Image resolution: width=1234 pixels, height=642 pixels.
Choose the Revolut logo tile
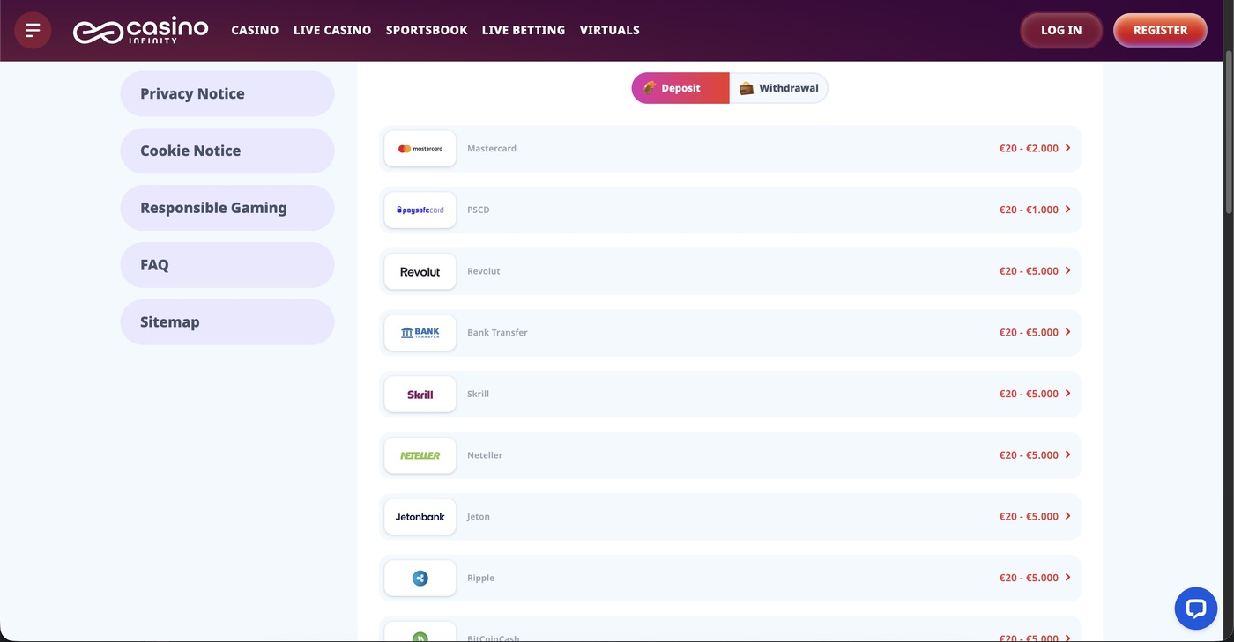(x=420, y=271)
